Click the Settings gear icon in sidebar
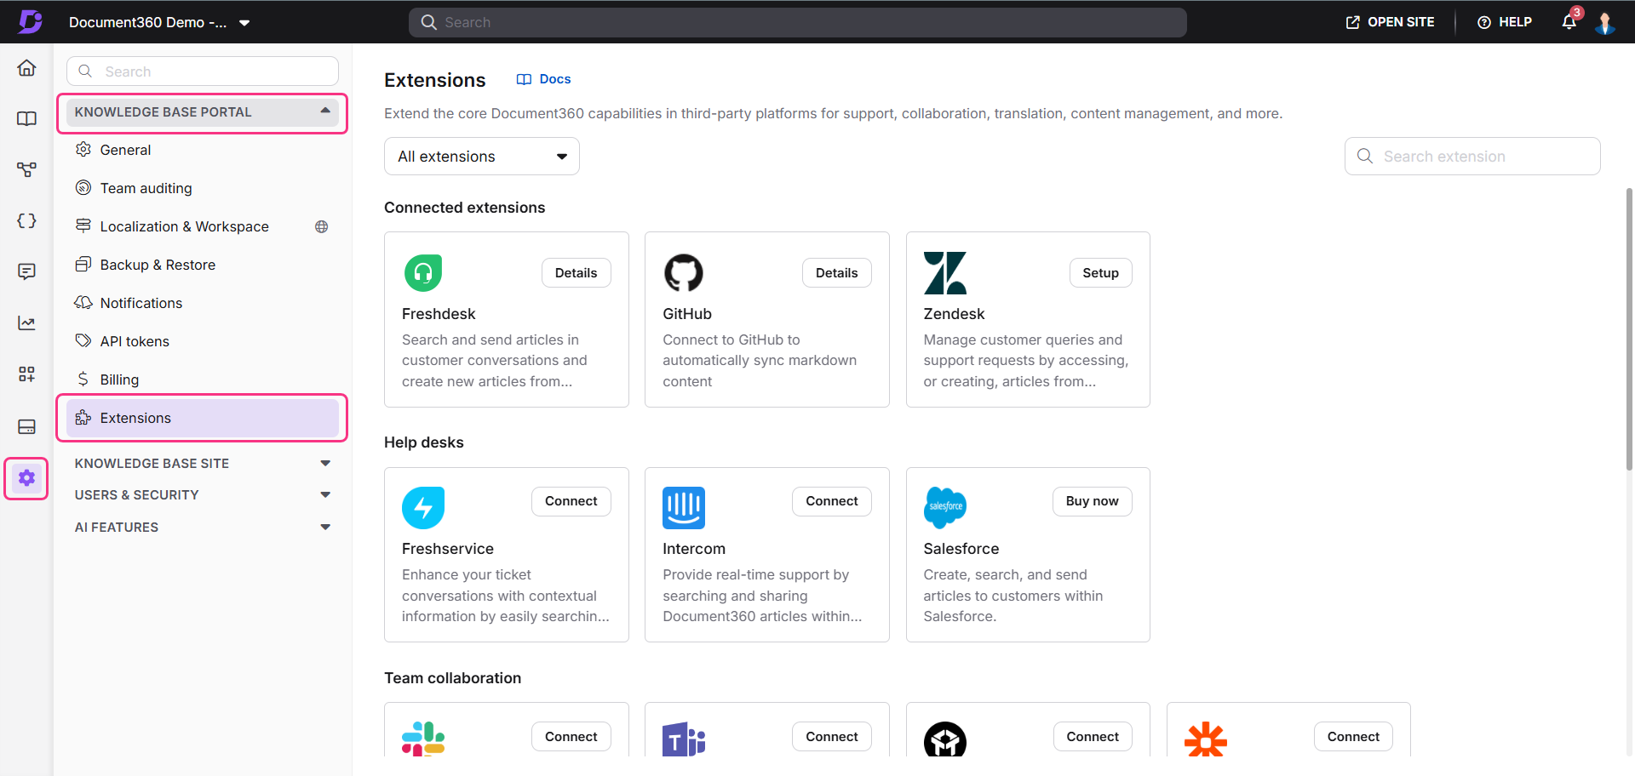This screenshot has height=776, width=1635. point(26,478)
